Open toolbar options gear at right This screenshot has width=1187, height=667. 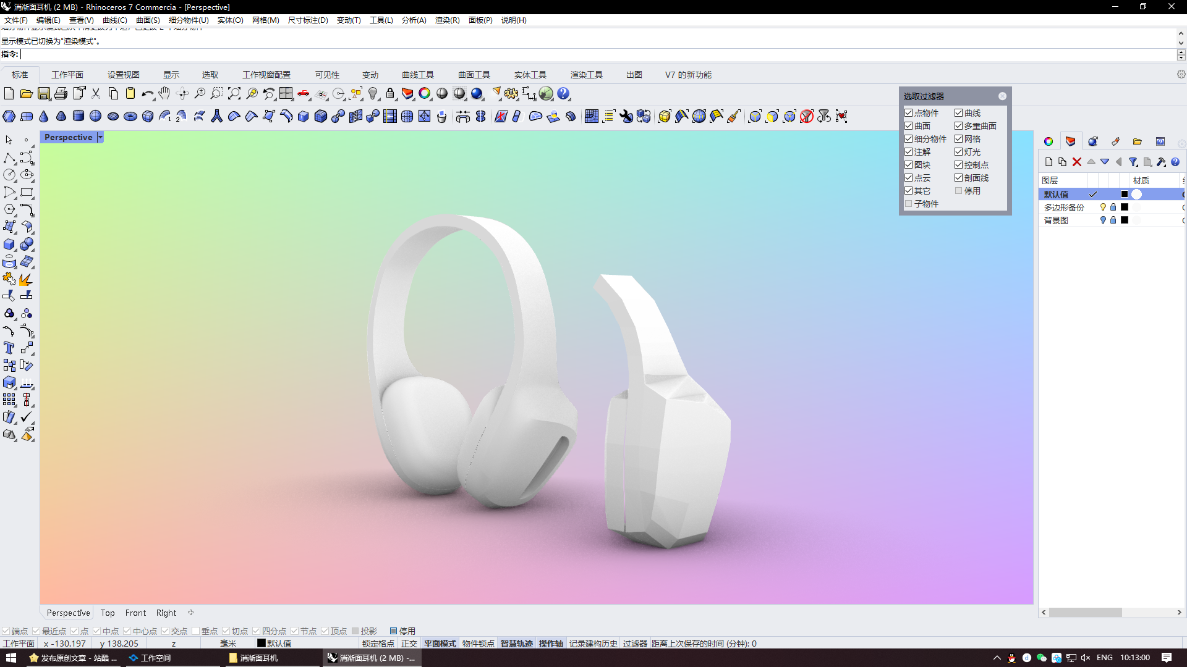coord(1181,75)
